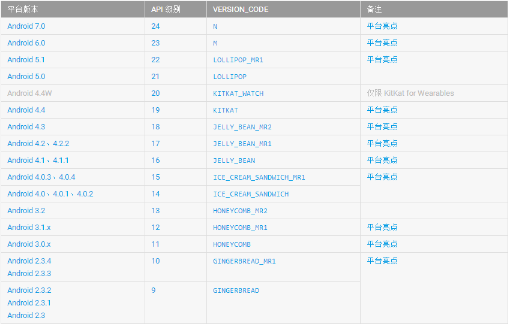510x324 pixels.
Task: Click API level 18
Action: 155,127
